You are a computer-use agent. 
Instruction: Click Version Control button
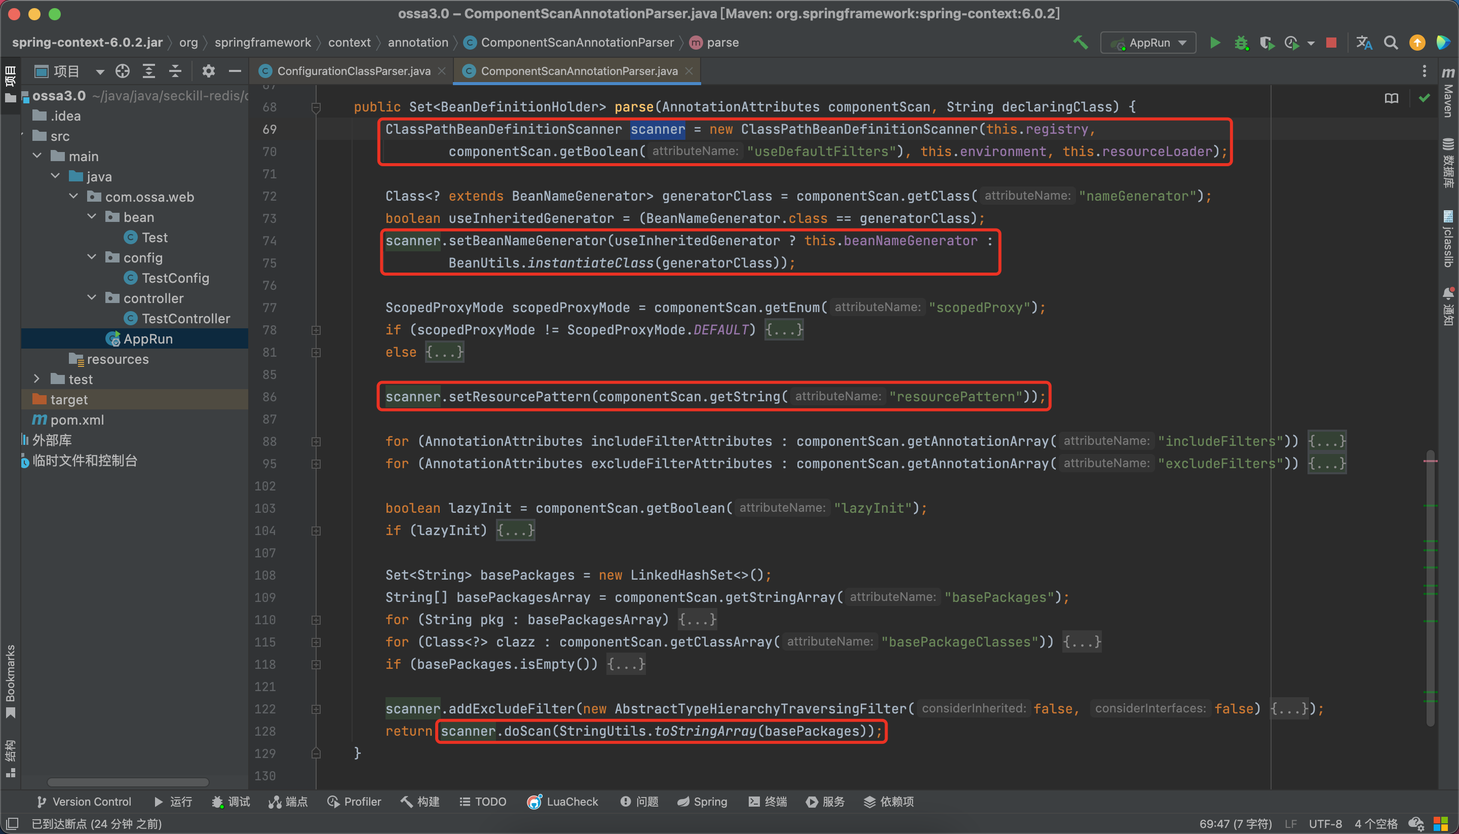coord(84,802)
